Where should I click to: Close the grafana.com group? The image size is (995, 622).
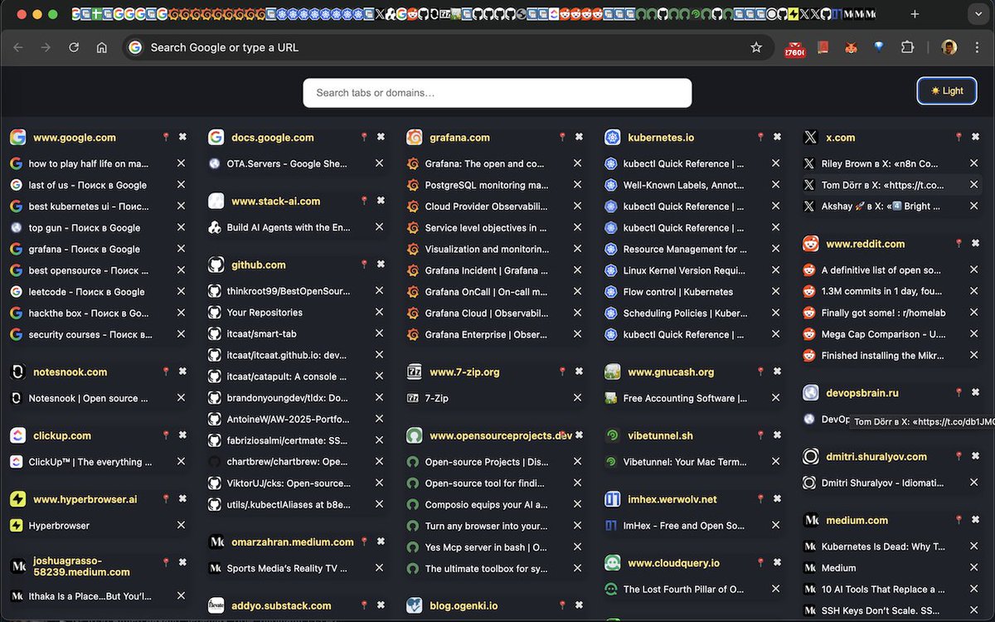pos(579,137)
